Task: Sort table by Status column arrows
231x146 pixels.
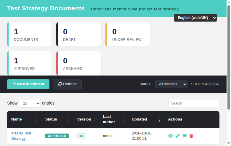Action: pos(68,119)
